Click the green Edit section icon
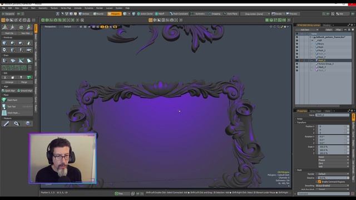This screenshot has width=356, height=200. (x=29, y=78)
